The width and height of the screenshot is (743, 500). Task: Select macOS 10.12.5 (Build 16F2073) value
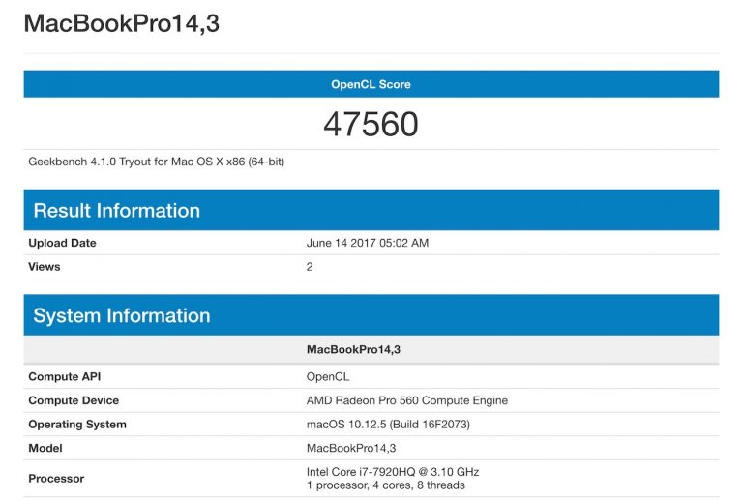pos(388,425)
